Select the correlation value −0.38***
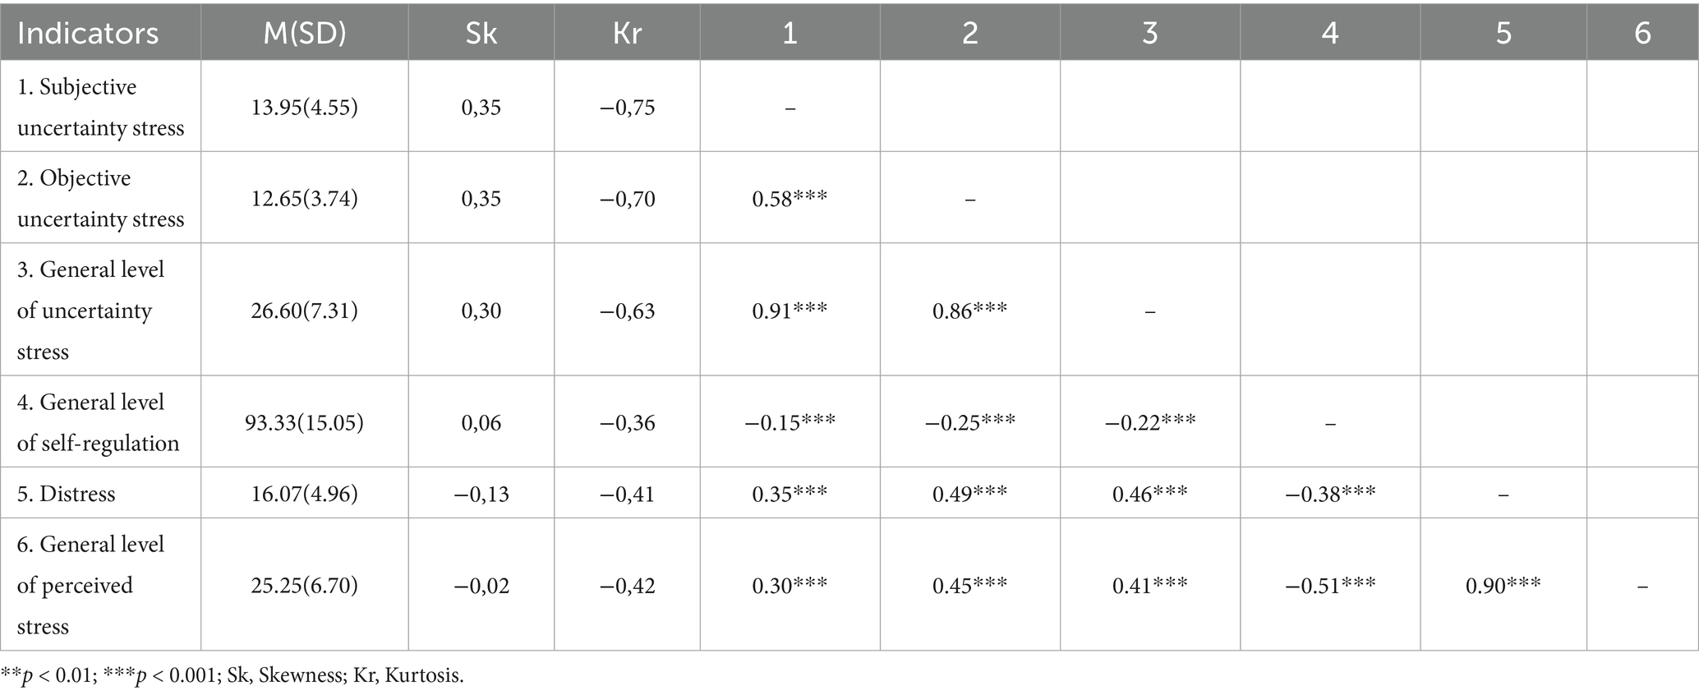The width and height of the screenshot is (1699, 695). tap(1330, 494)
